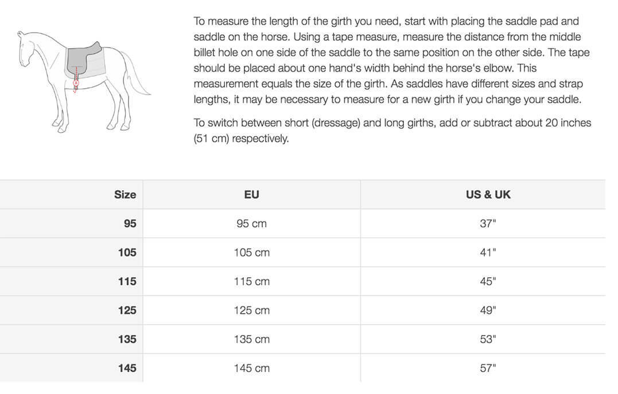Click the horse girth measurement illustration

click(x=84, y=81)
